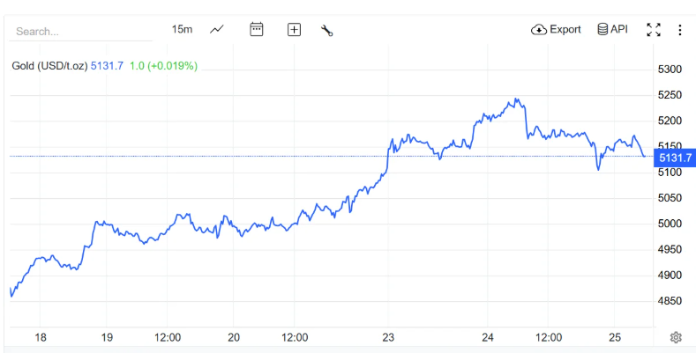The width and height of the screenshot is (696, 353).
Task: Click the 5300 label on price axis
Action: (x=671, y=70)
